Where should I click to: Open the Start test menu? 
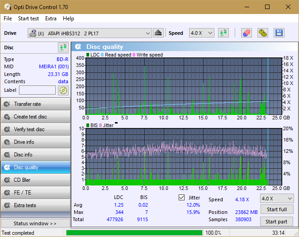point(28,19)
